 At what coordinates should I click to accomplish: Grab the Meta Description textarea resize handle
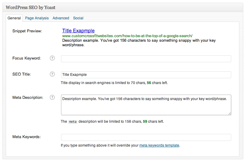pos(229,113)
